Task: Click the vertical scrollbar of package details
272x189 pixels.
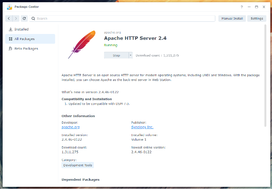Action: click(265, 76)
